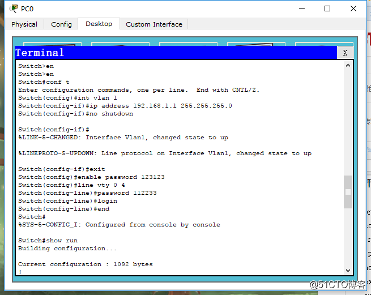Click the 'Switch(config-if)#exit' line
The height and width of the screenshot is (295, 371).
pos(62,169)
